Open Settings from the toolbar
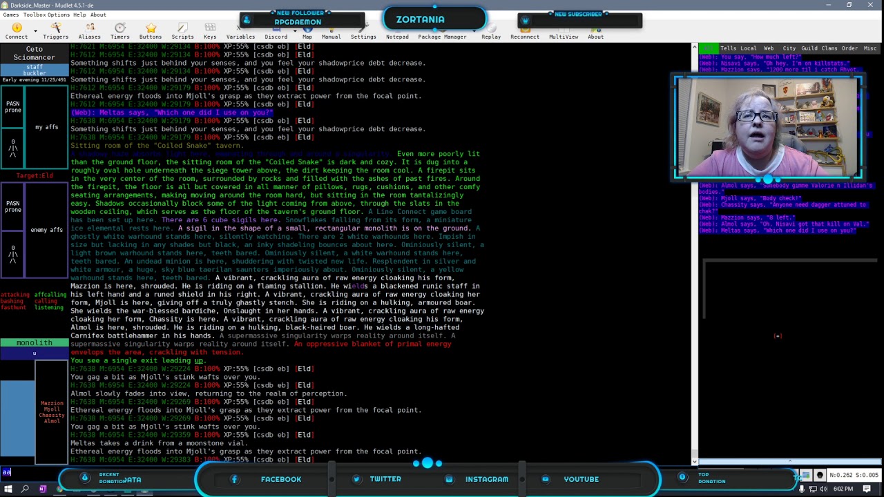Image resolution: width=884 pixels, height=497 pixels. click(363, 31)
